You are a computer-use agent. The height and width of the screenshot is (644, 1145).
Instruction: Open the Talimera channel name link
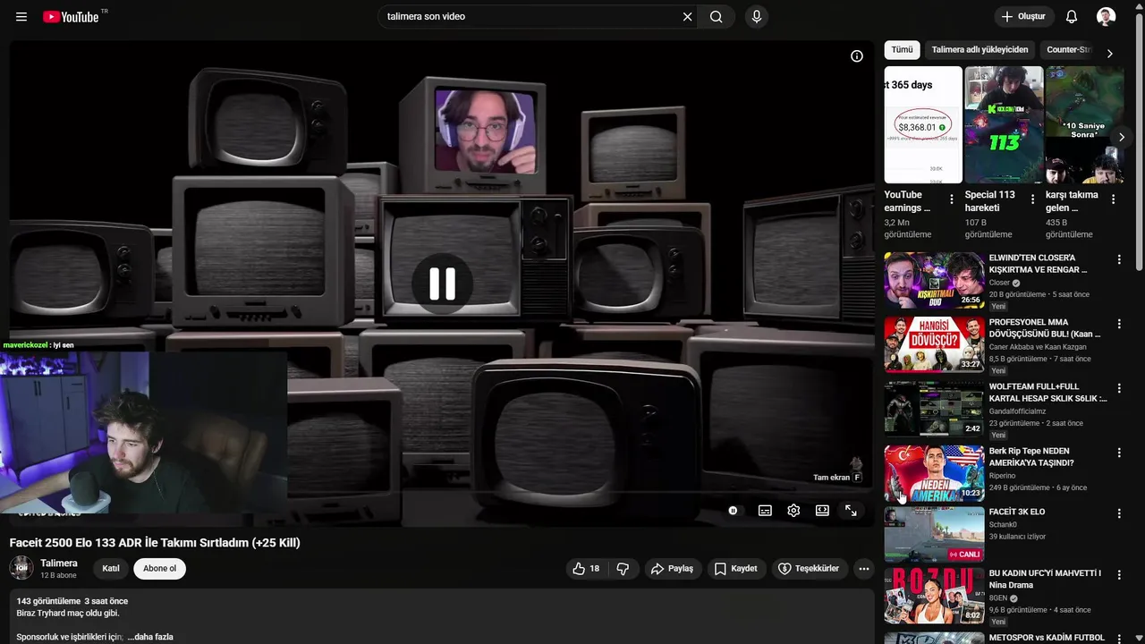[x=59, y=563]
